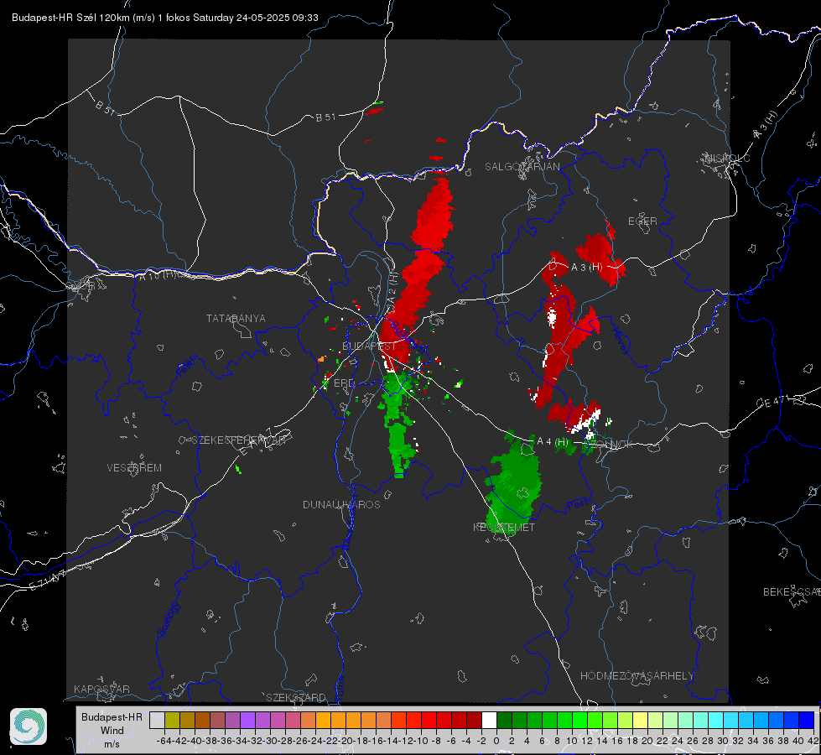Click the swirl logo icon beside the legend

(x=29, y=726)
